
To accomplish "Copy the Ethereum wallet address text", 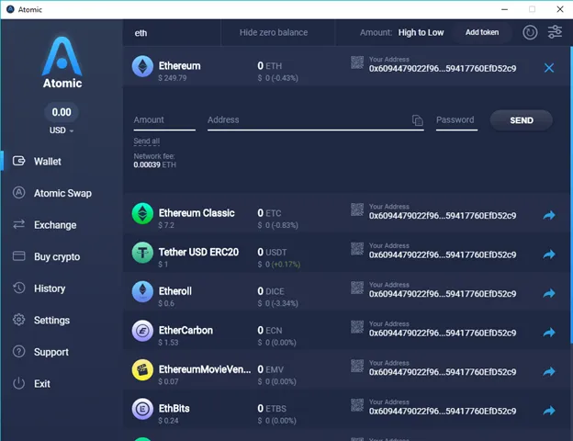I will coord(443,69).
